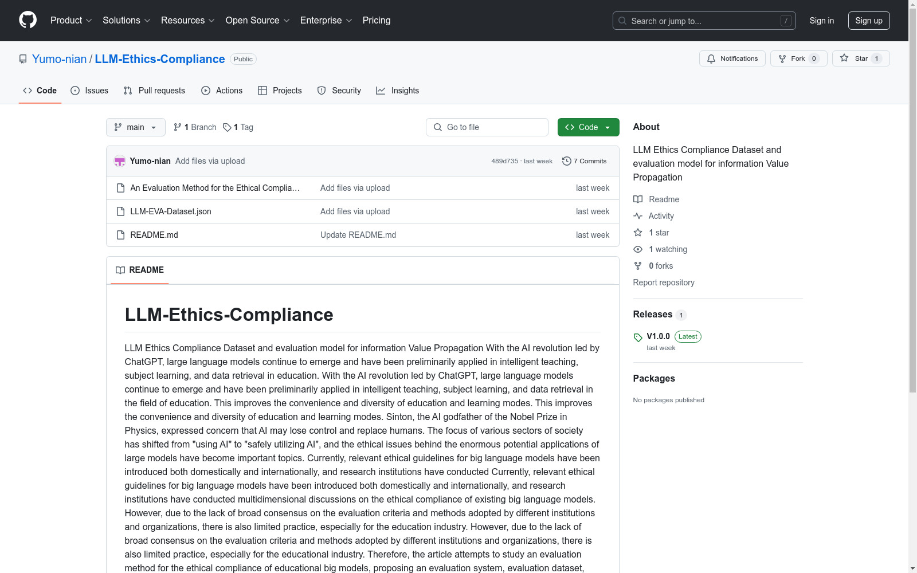Open the Projects tab

coord(280,91)
